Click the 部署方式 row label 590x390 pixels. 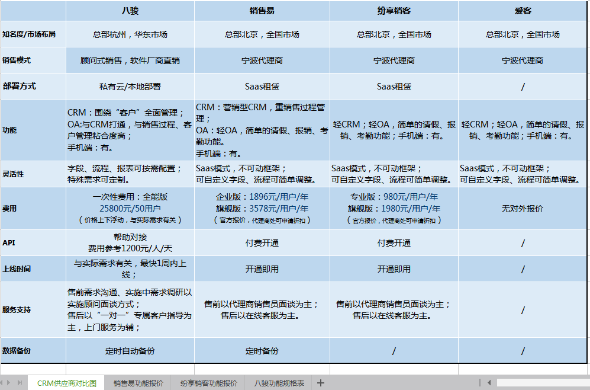pyautogui.click(x=33, y=87)
